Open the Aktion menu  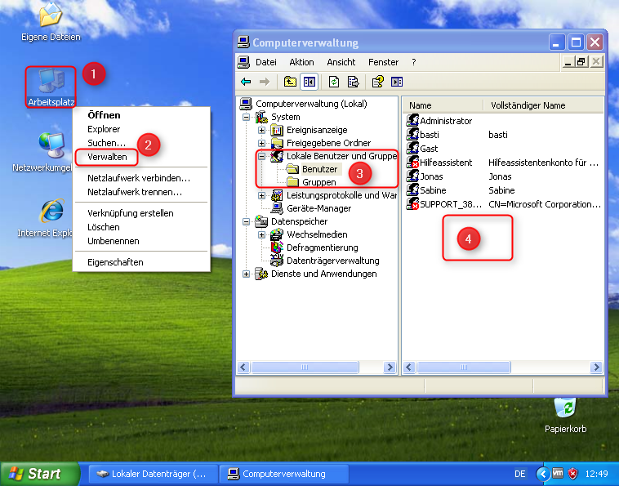tap(301, 62)
